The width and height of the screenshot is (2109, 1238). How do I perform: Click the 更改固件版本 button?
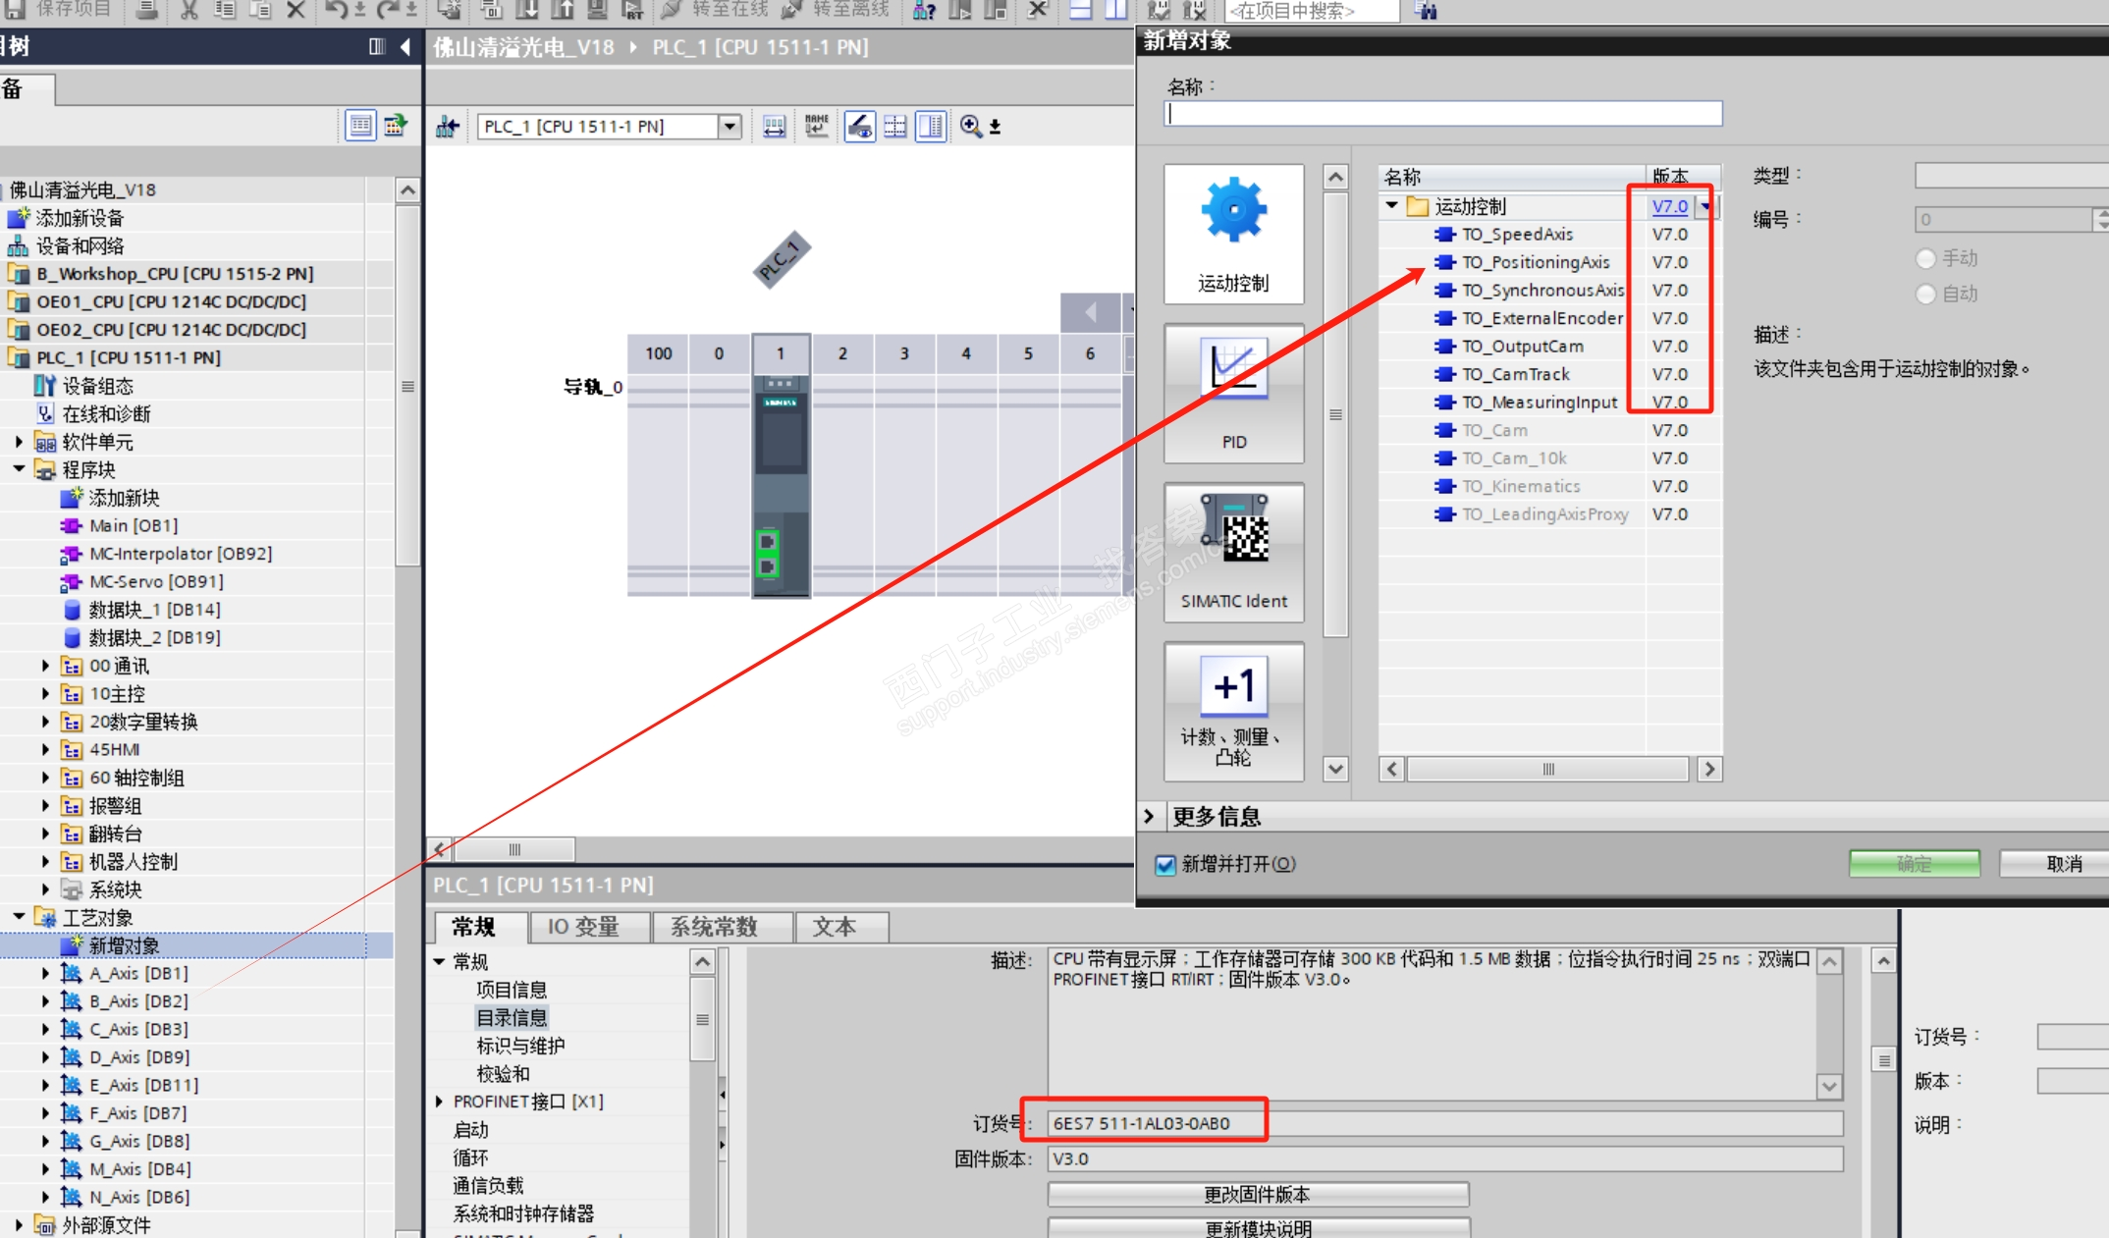[x=1257, y=1194]
